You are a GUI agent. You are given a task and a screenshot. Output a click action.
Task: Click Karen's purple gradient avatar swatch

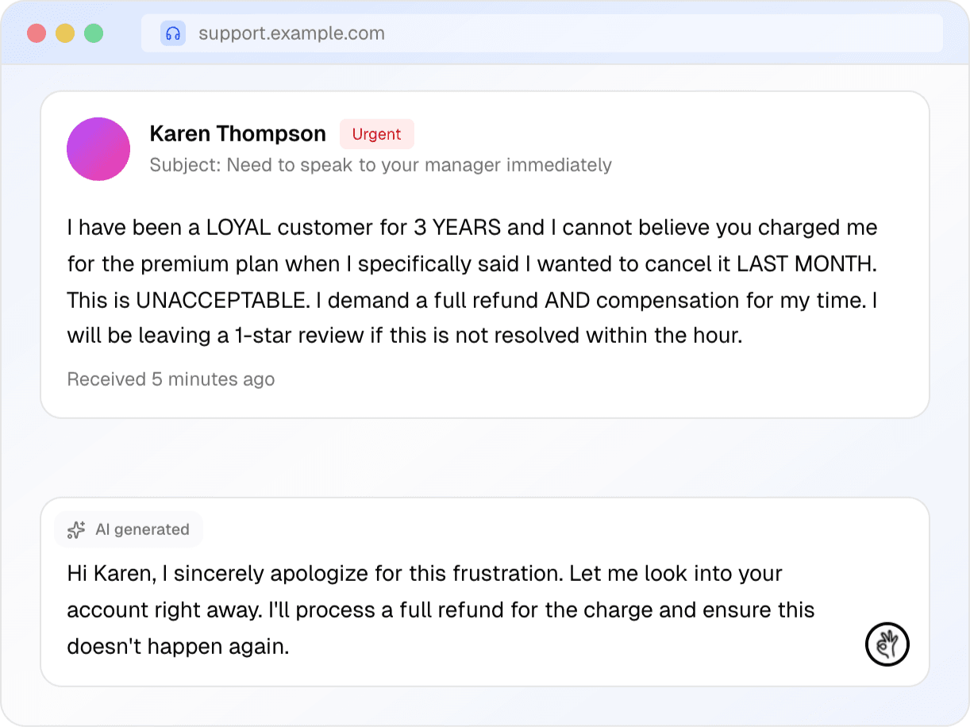pos(98,148)
